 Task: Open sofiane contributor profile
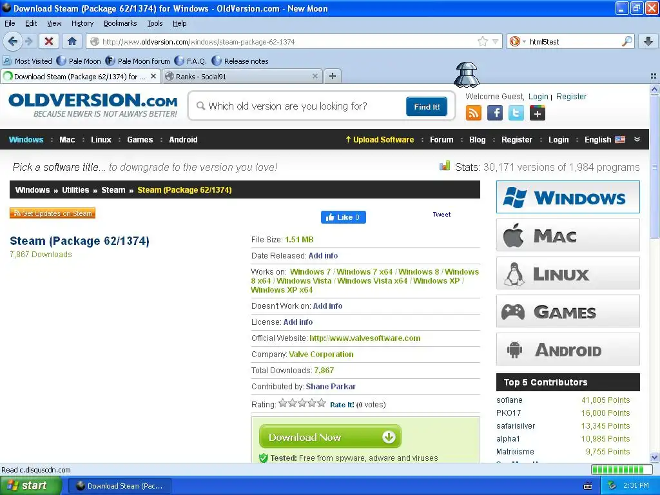[509, 400]
